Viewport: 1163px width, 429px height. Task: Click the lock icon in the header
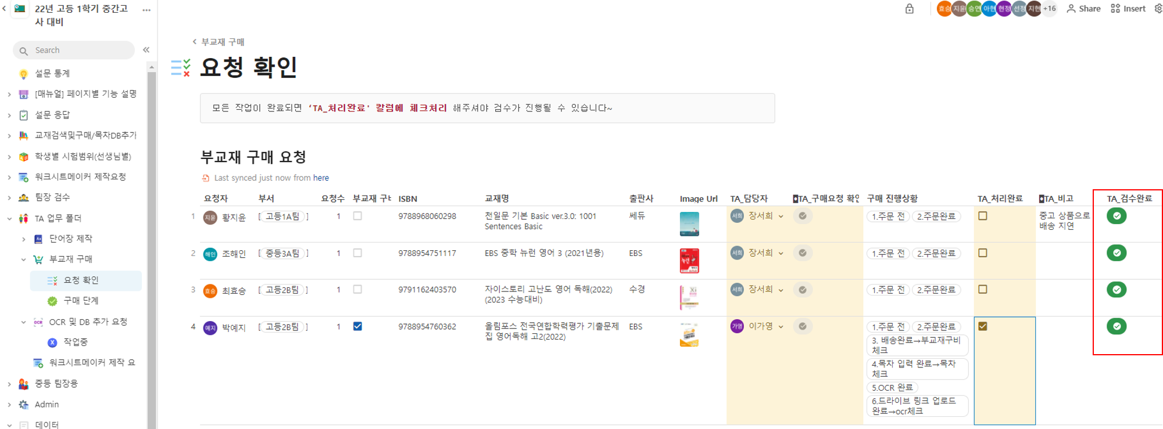pyautogui.click(x=910, y=9)
